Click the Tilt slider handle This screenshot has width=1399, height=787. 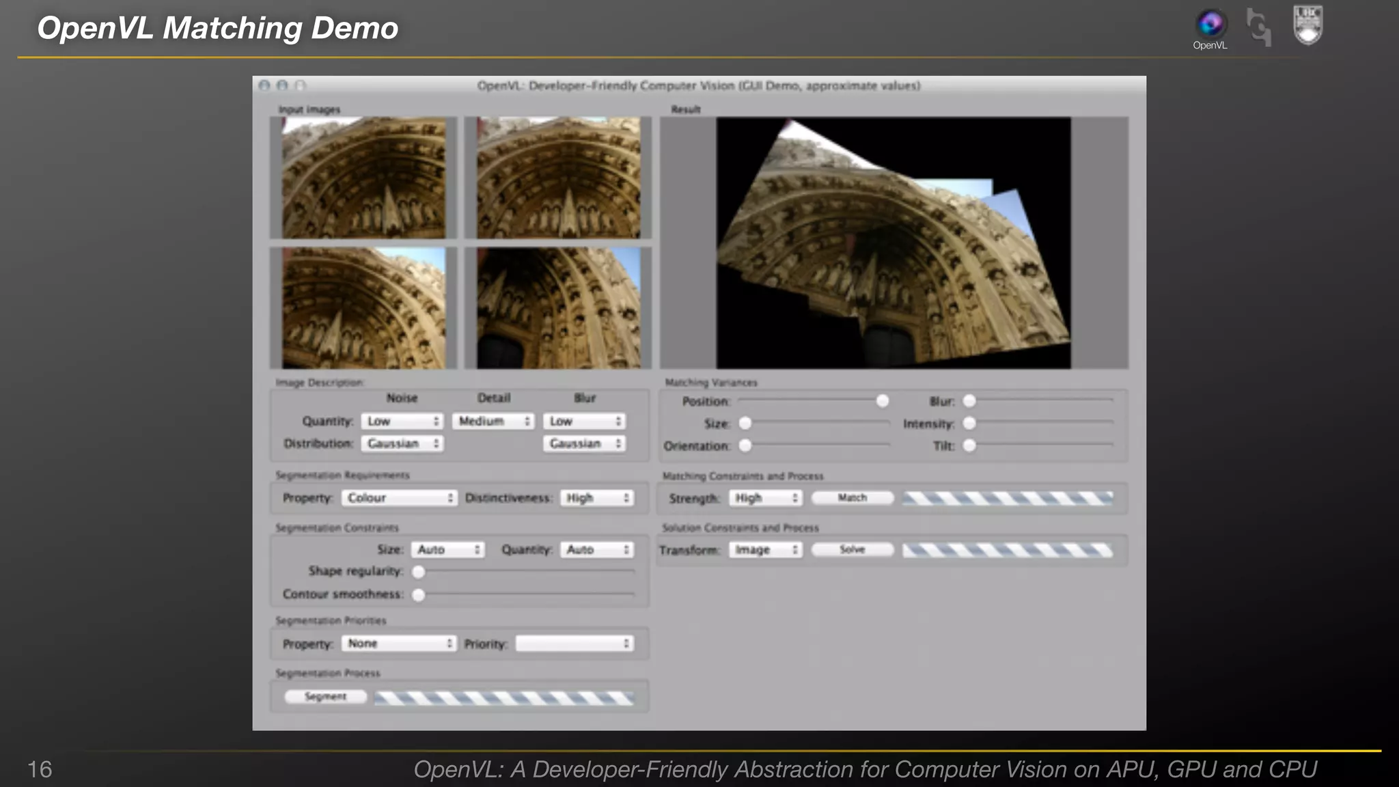click(x=969, y=445)
